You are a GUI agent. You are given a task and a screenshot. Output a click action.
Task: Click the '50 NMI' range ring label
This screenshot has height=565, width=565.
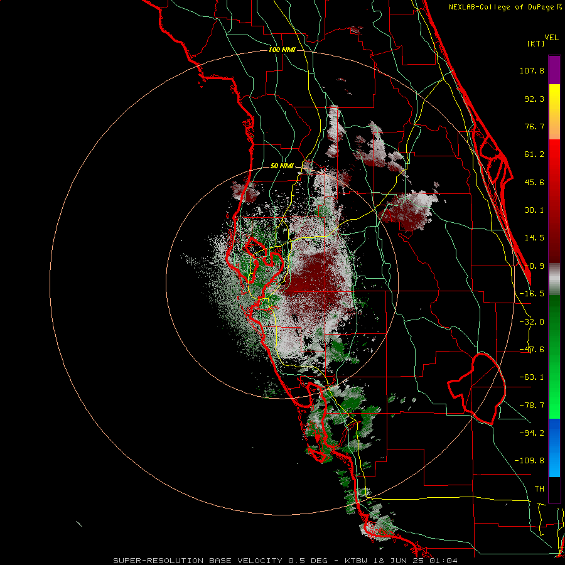point(282,166)
